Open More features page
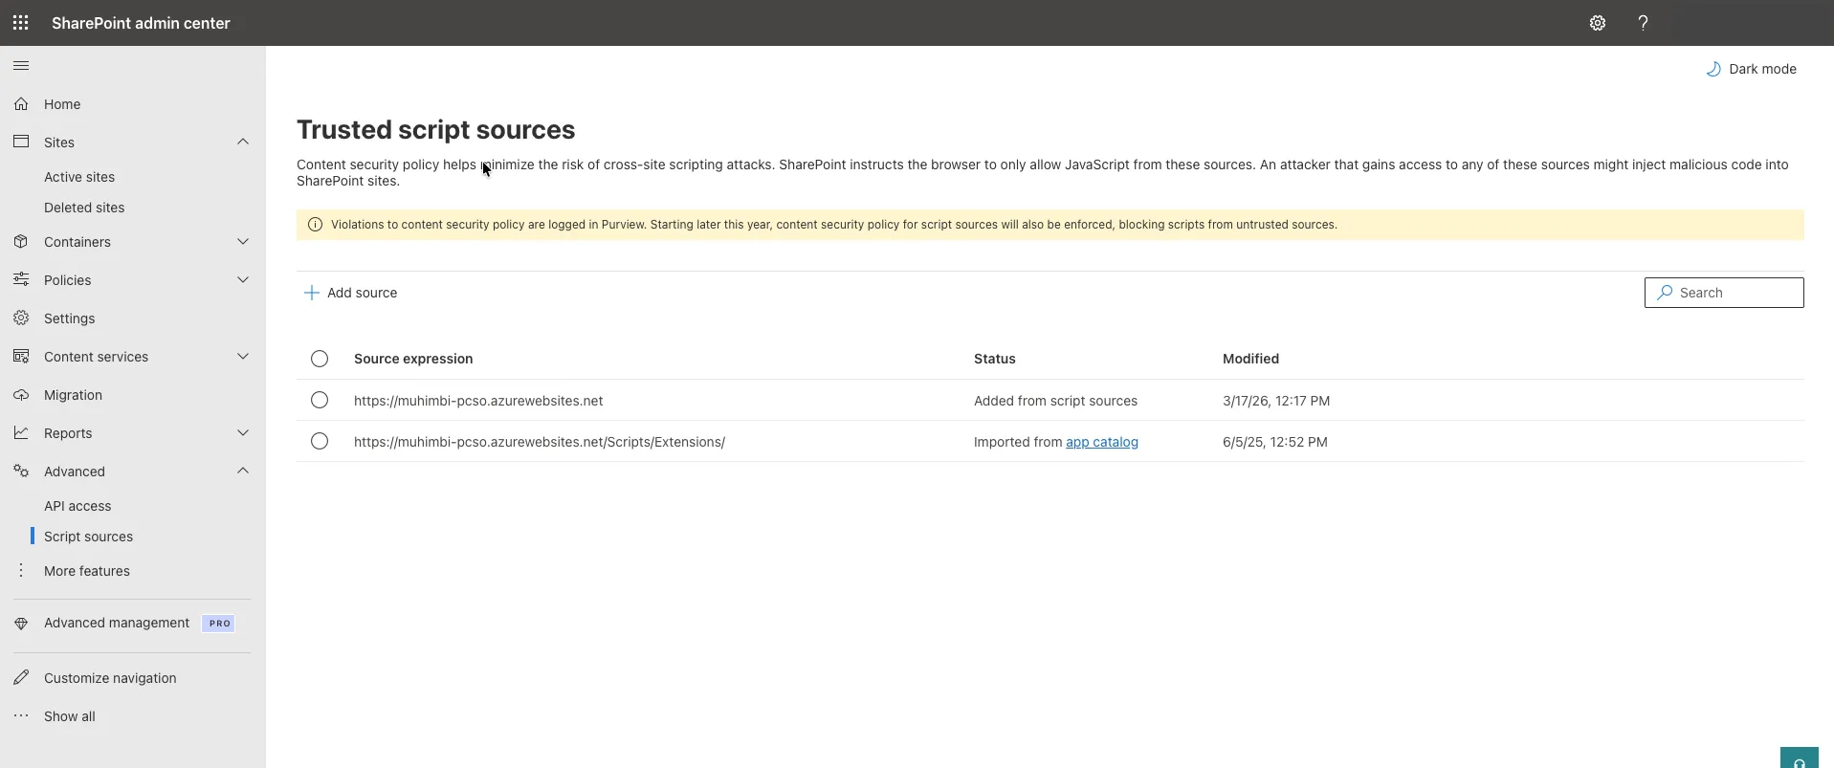The height and width of the screenshot is (768, 1834). [87, 571]
